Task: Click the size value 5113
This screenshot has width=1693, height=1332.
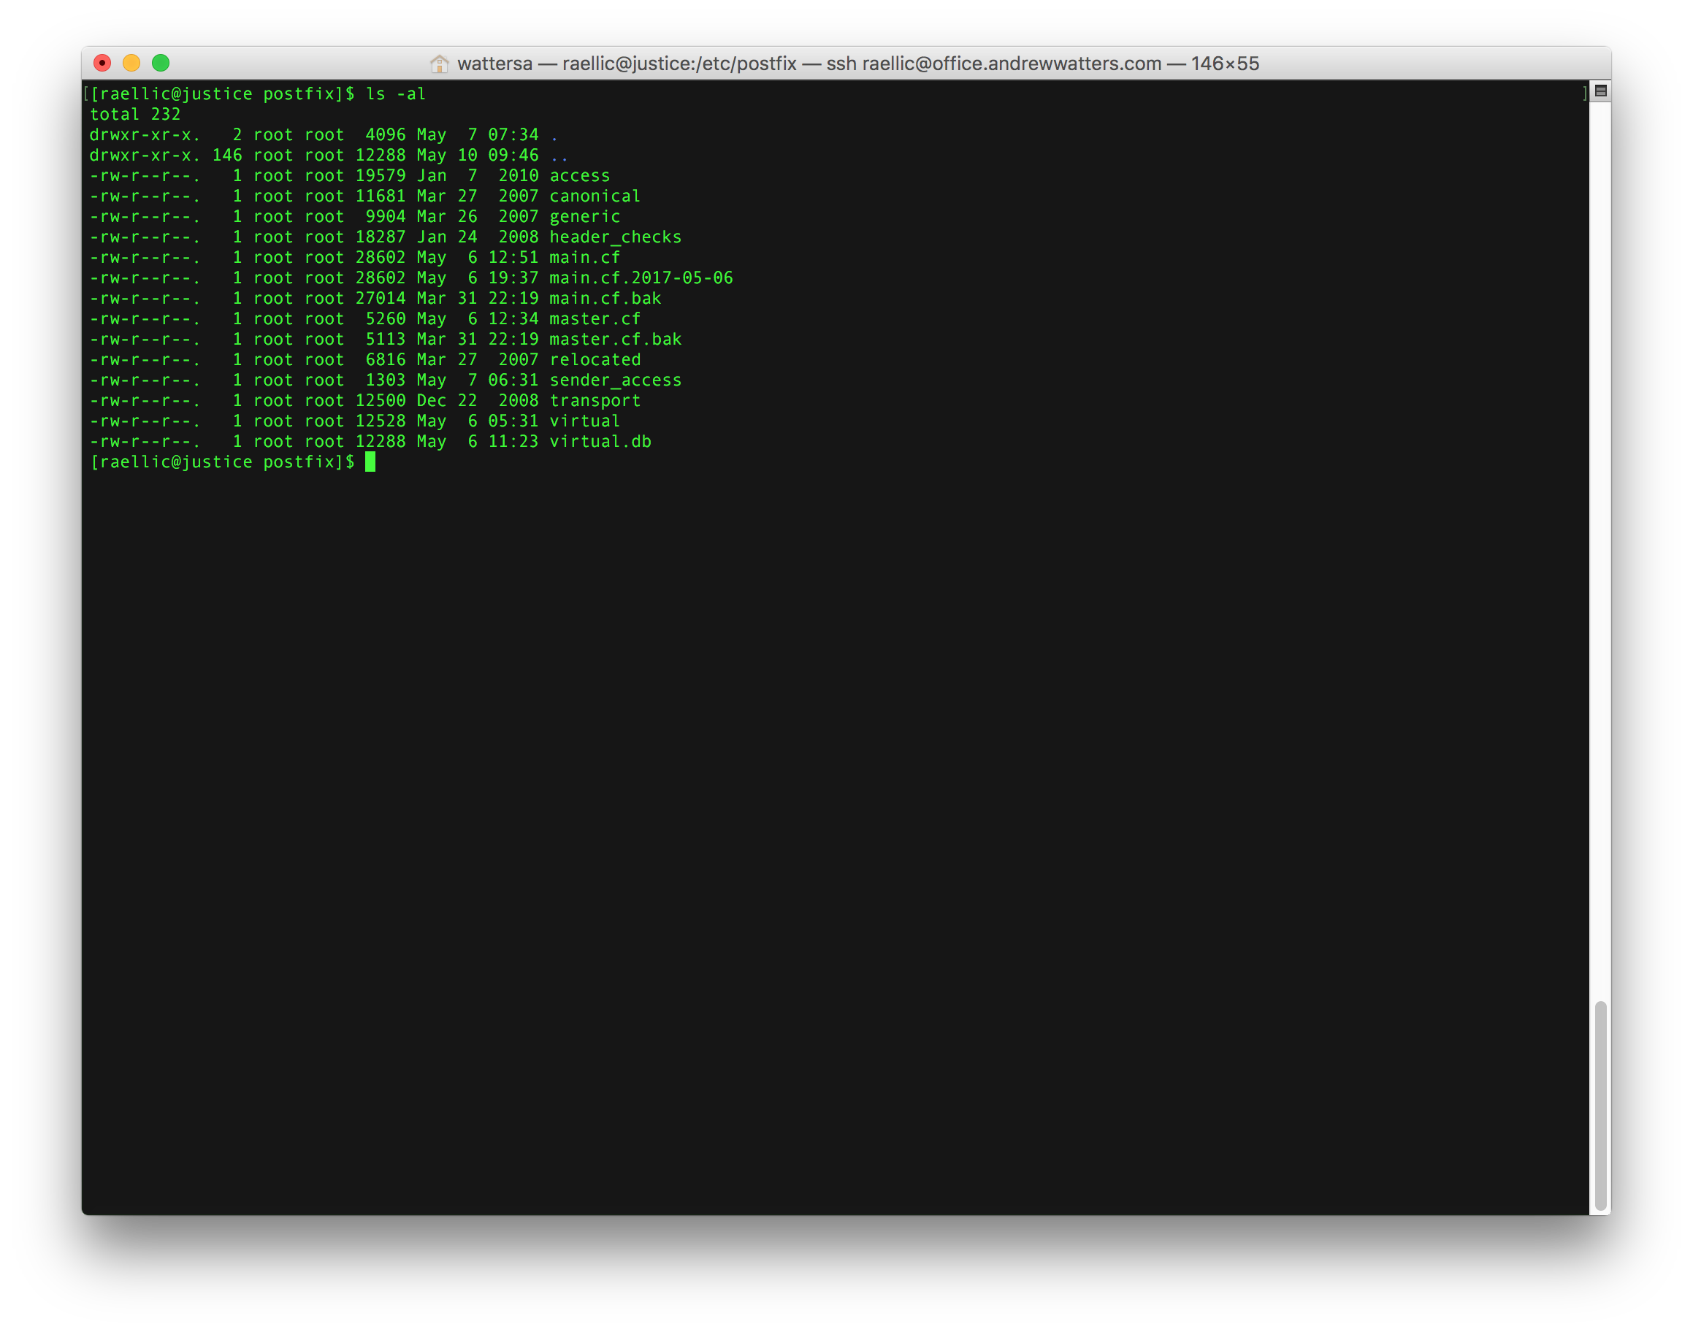Action: (x=386, y=340)
